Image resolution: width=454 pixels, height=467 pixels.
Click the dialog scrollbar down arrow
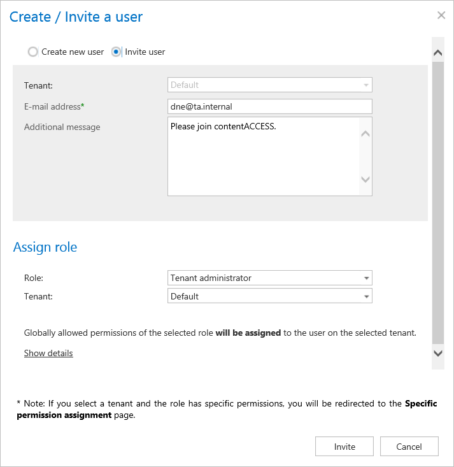click(437, 352)
